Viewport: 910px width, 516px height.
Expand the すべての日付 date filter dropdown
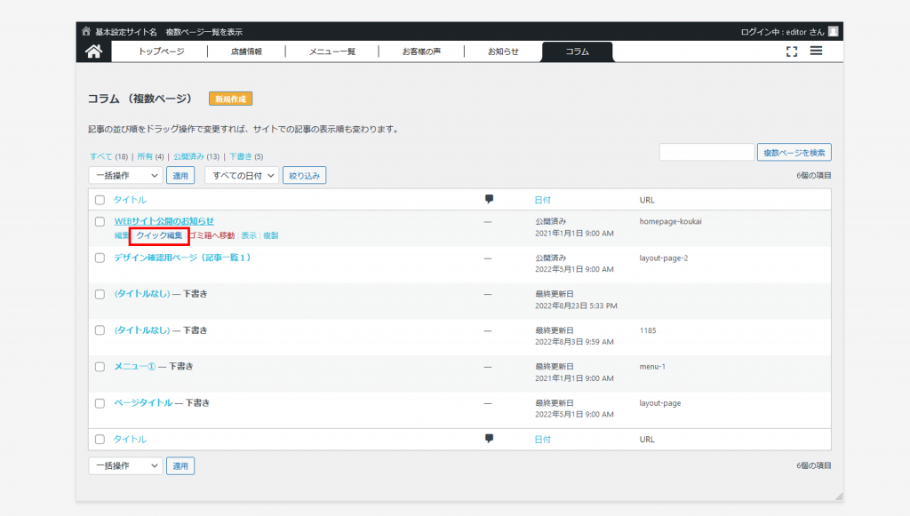[242, 176]
